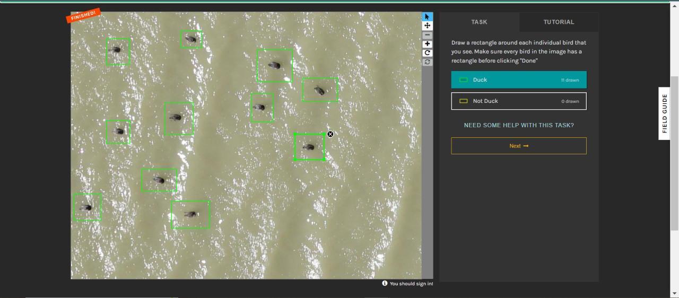Click the Next button
679x298 pixels.
(518, 146)
